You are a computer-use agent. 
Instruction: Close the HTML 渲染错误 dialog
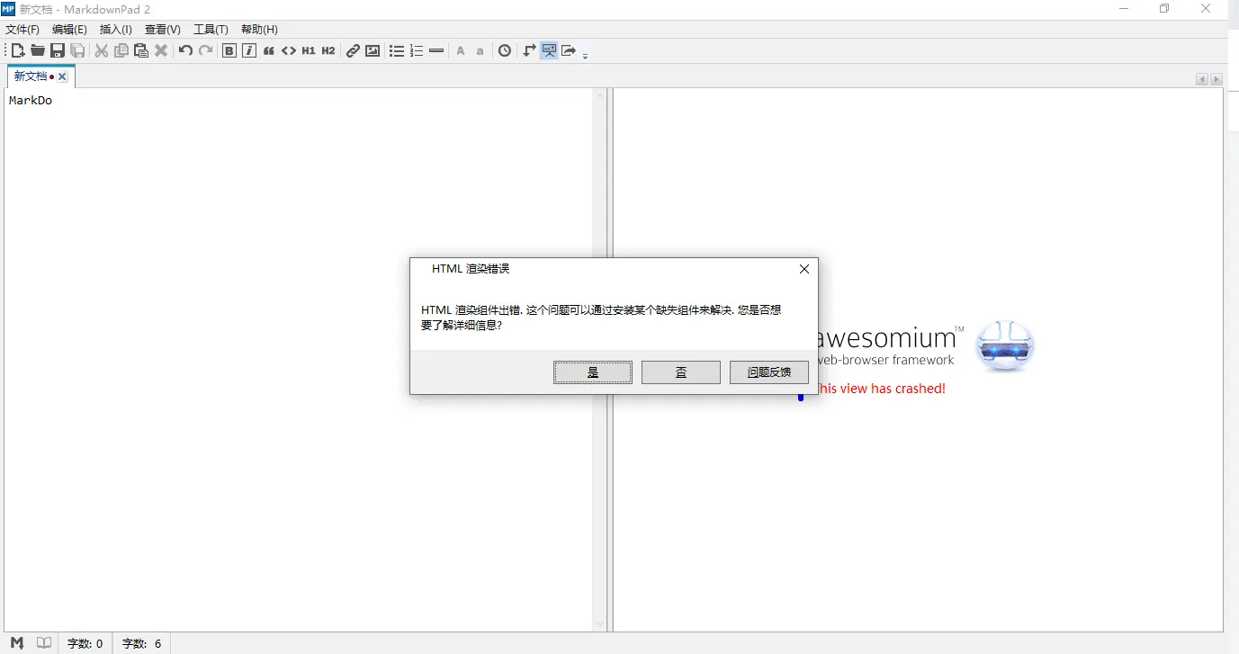804,269
